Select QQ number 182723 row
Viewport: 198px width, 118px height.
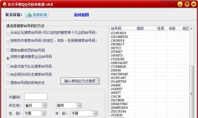click(x=150, y=48)
